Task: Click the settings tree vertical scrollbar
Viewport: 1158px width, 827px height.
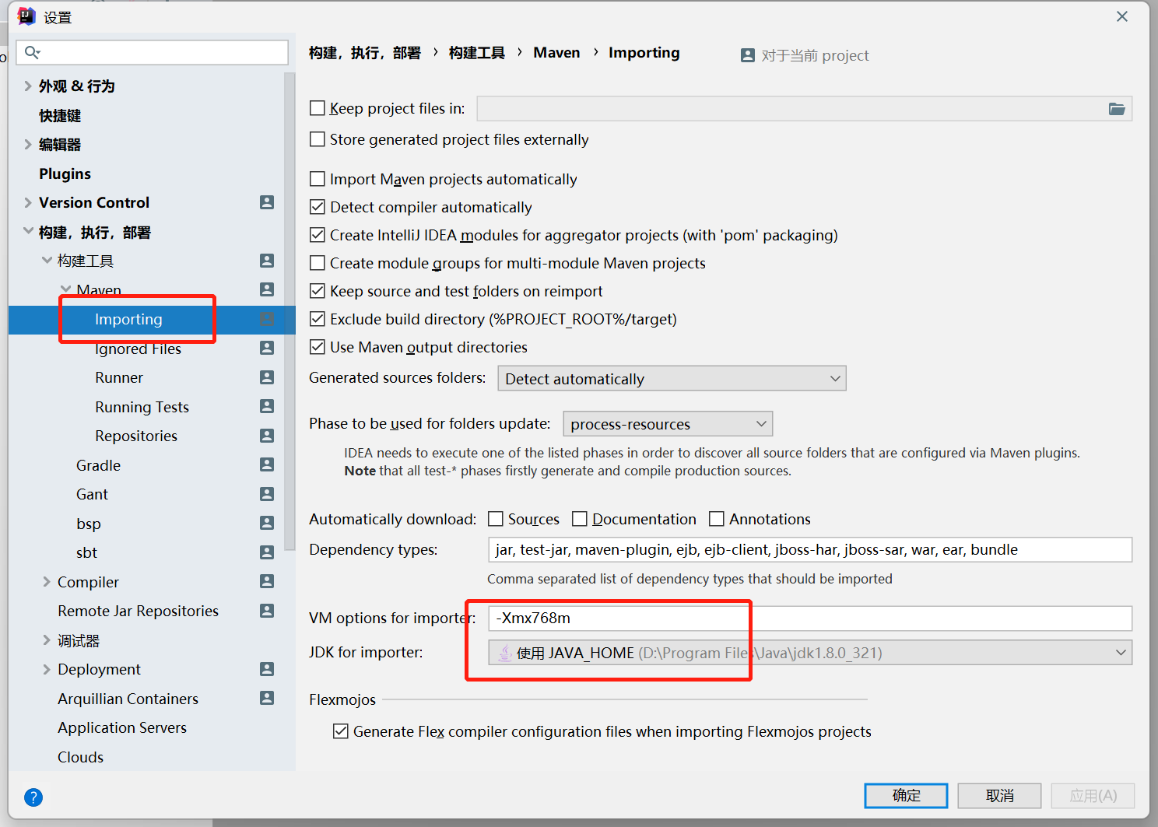Action: point(289,311)
